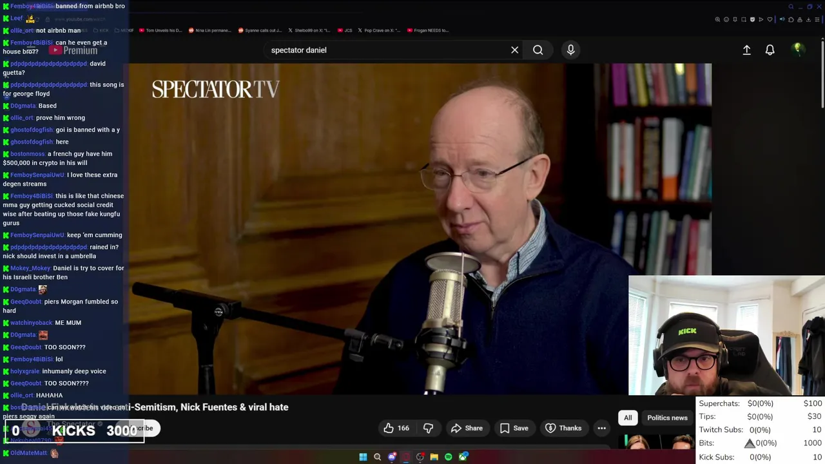The width and height of the screenshot is (825, 464).
Task: Click the 'Kick Subs:' goal row label
Action: [x=717, y=457]
